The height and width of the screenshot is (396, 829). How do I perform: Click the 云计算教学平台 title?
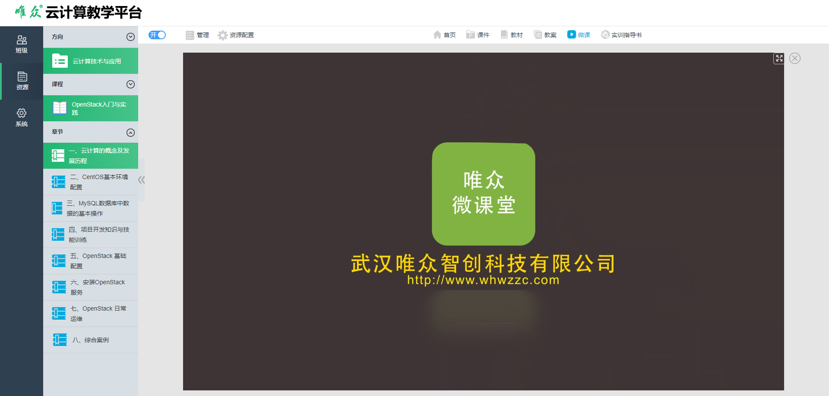94,12
